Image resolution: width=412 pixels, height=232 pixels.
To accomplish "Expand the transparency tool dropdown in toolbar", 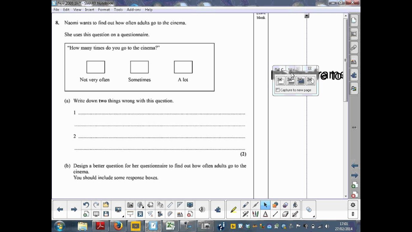I will click(x=314, y=216).
